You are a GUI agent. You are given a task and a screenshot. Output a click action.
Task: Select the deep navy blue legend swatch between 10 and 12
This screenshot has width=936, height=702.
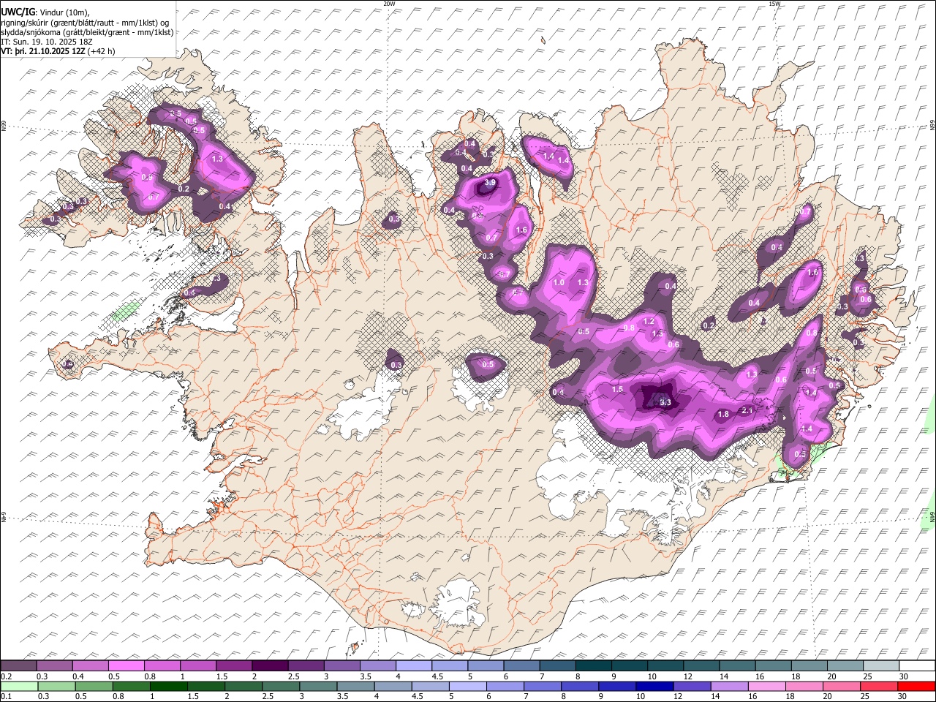[x=656, y=686]
